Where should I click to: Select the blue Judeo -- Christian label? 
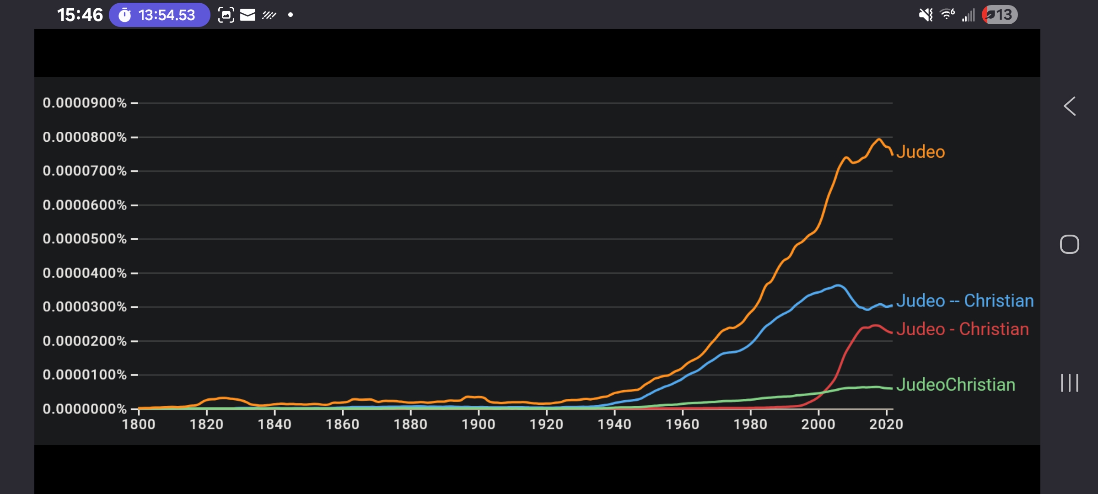(964, 301)
